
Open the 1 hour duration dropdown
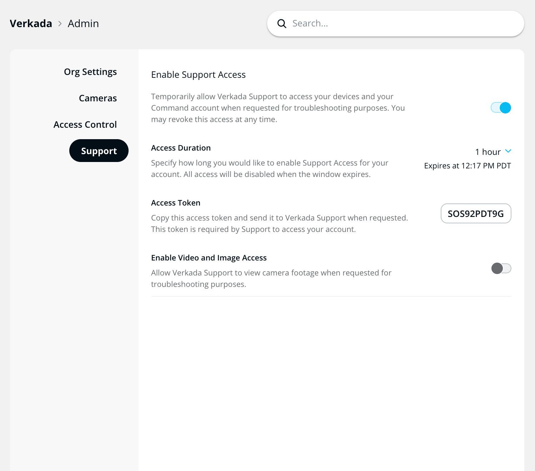click(493, 152)
